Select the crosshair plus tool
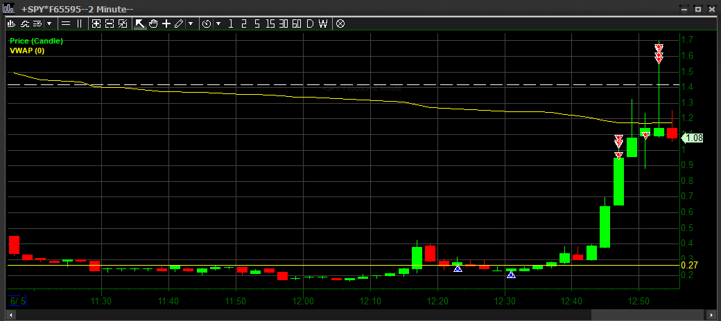The height and width of the screenshot is (321, 721). 166,24
